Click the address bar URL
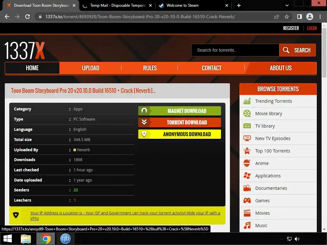This screenshot has height=245, width=327. (140, 17)
